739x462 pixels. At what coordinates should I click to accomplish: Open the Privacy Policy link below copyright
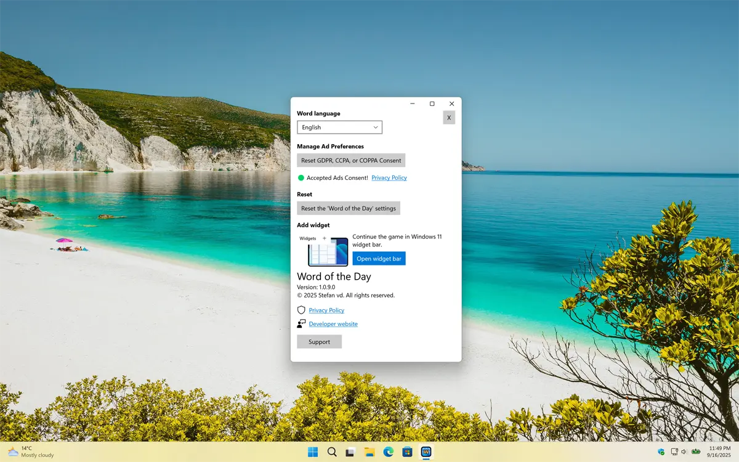[x=326, y=310]
